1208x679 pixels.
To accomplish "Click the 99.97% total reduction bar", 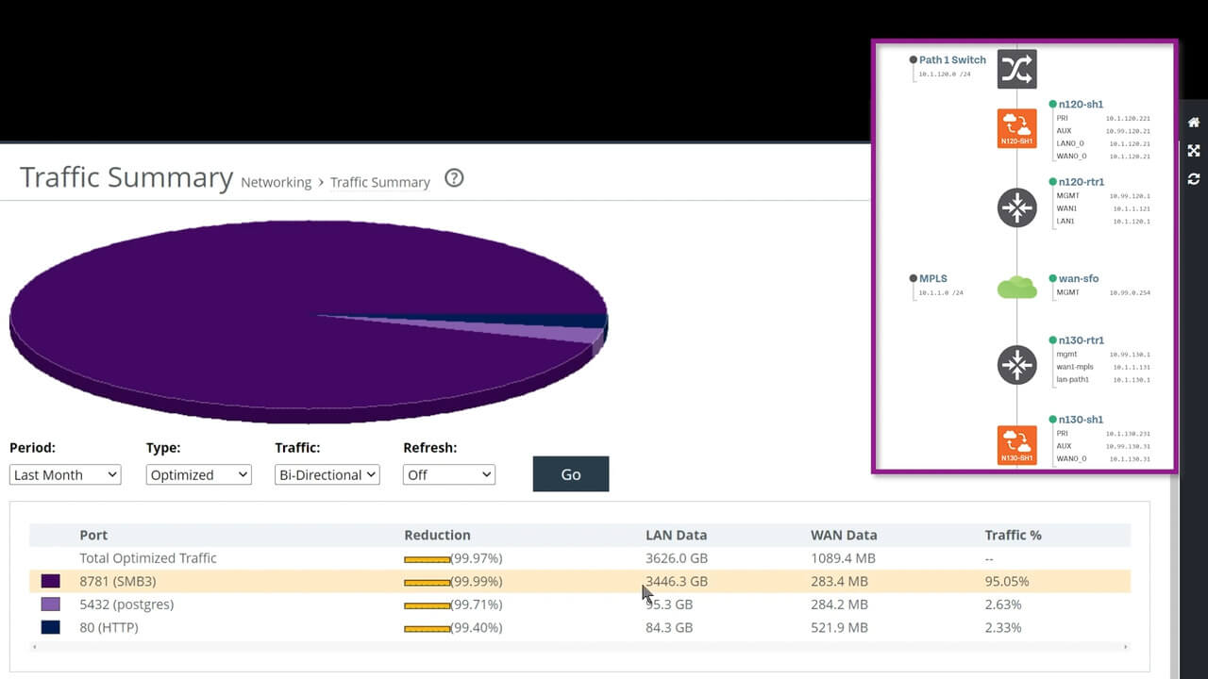I will coord(427,559).
